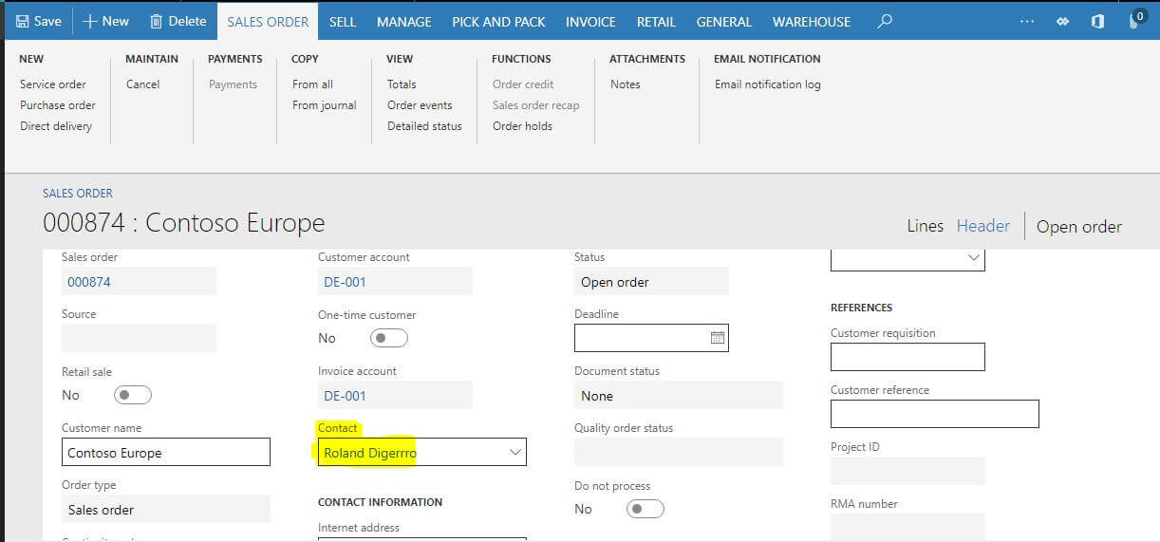Open the PICK AND PACK tab
This screenshot has width=1160, height=542.
(498, 21)
